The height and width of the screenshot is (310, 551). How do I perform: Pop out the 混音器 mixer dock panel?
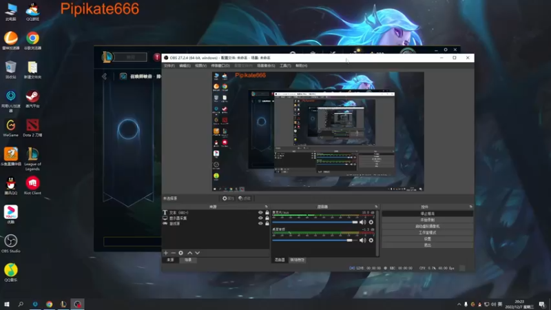coord(376,207)
